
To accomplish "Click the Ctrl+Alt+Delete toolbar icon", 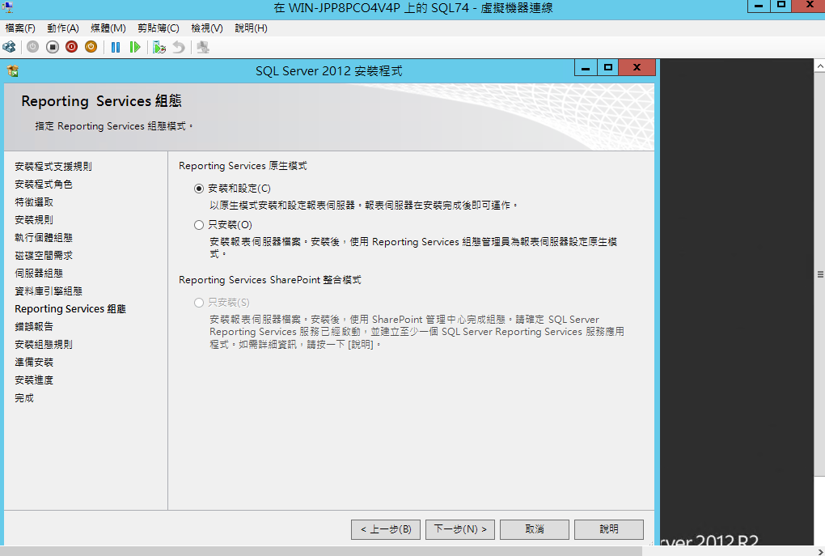I will [x=9, y=48].
